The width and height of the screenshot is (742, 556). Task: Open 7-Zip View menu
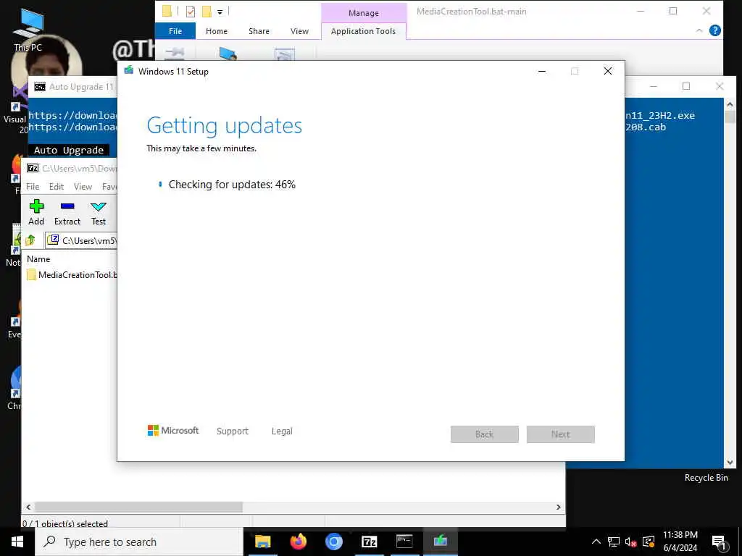[x=83, y=187]
